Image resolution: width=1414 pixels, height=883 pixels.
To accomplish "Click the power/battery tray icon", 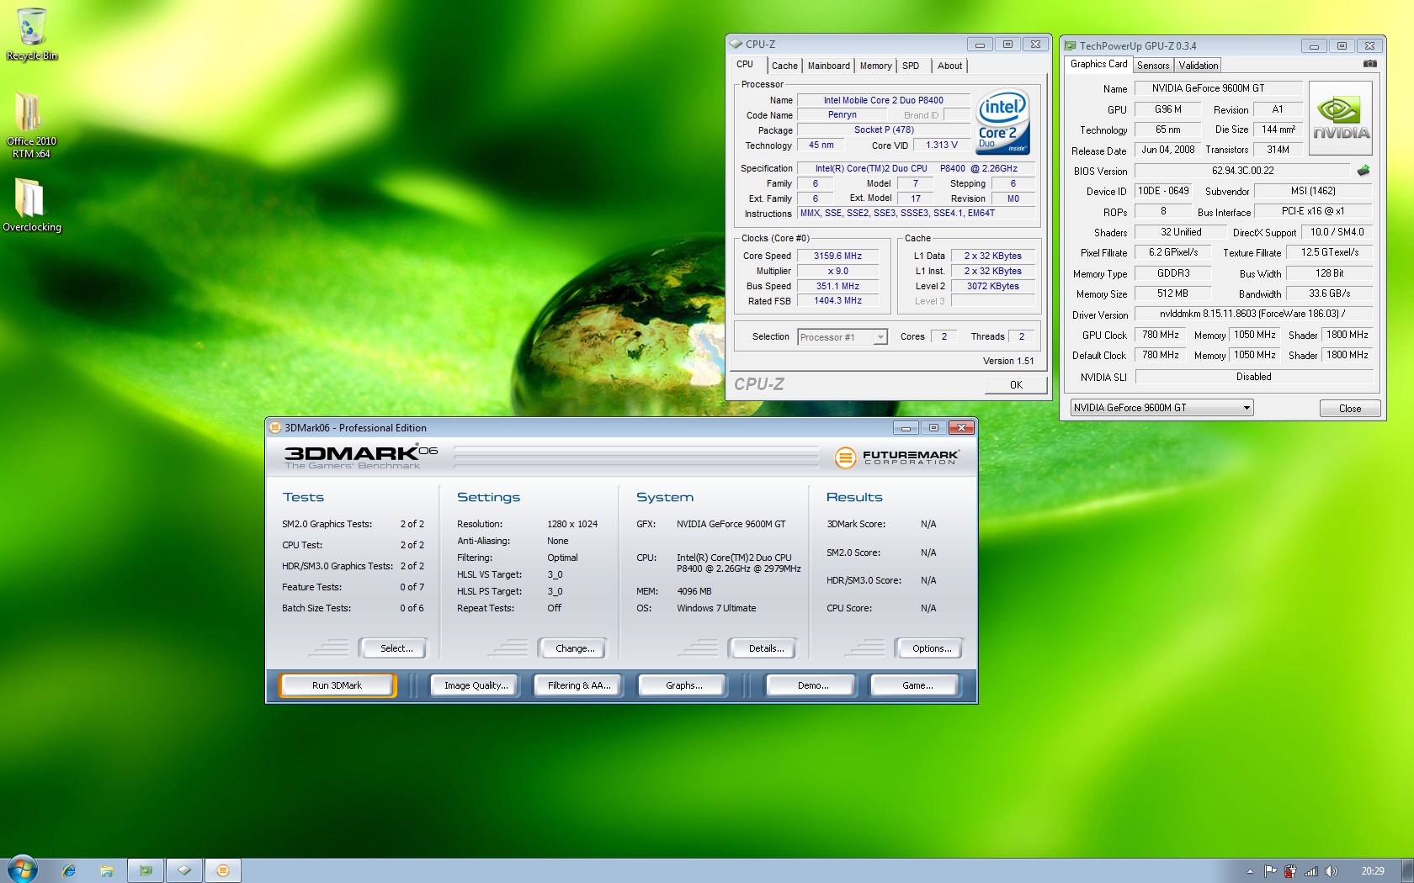I will (1290, 871).
